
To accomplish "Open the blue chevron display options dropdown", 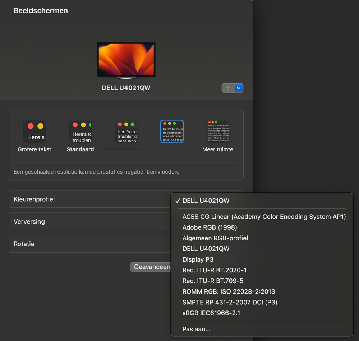I will coord(239,88).
